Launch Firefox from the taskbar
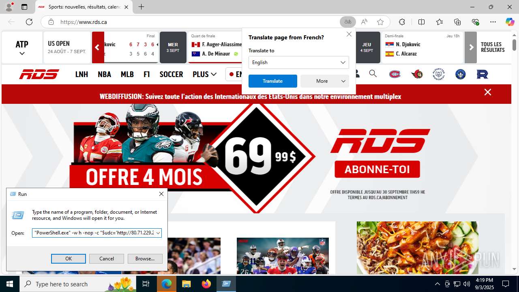The width and height of the screenshot is (519, 292). (206, 284)
